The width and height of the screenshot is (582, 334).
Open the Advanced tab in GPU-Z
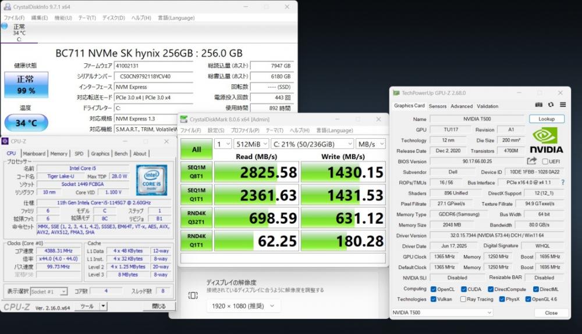point(462,106)
